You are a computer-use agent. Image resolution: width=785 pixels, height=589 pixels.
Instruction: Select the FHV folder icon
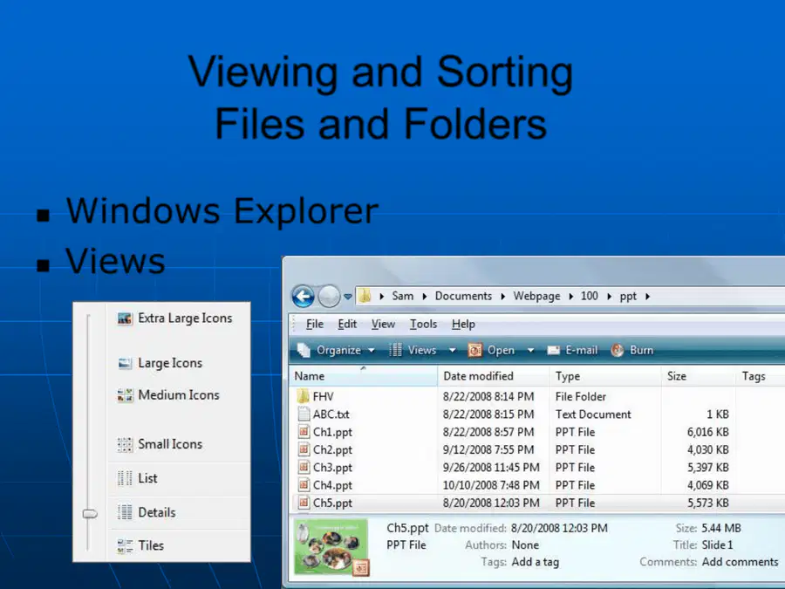(303, 396)
